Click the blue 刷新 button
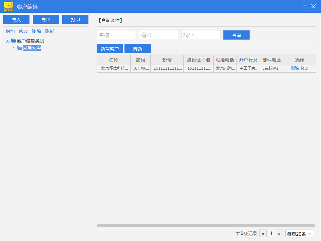Screen dimensions: 321x241 pyautogui.click(x=138, y=48)
